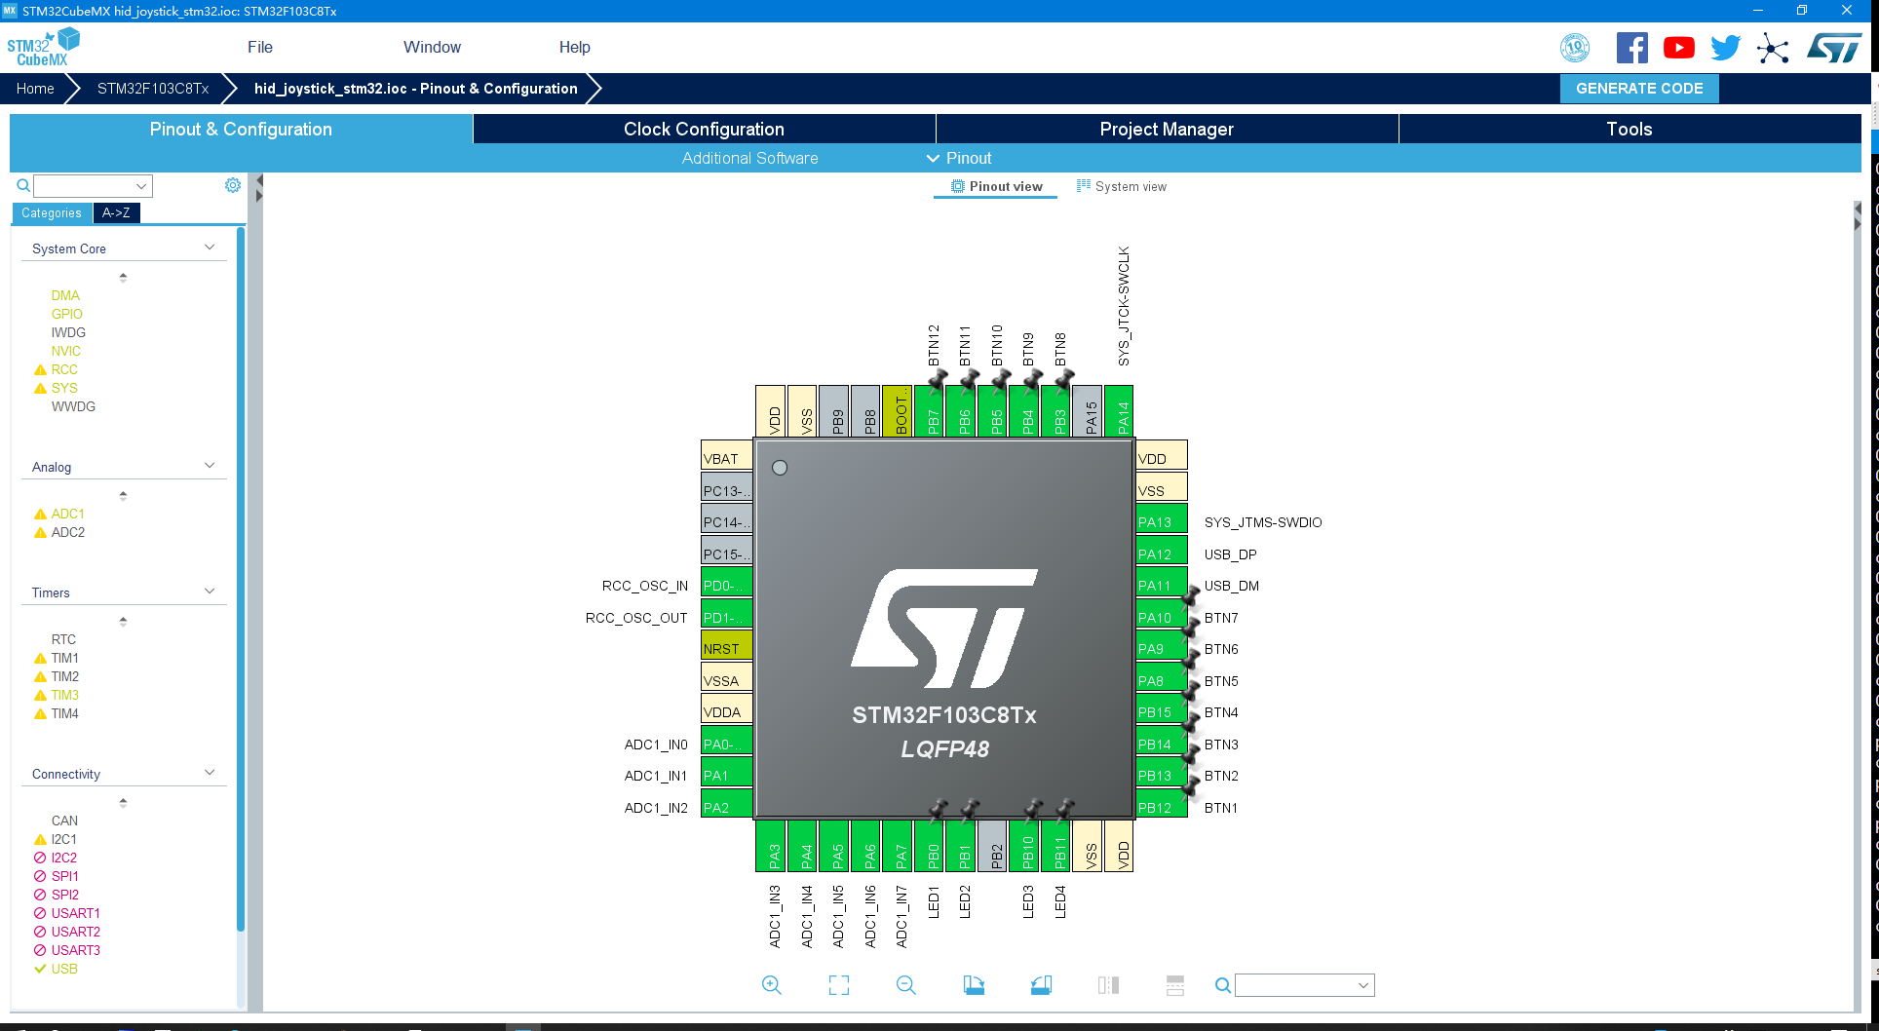Select the Categories tab
This screenshot has width=1879, height=1031.
point(52,212)
